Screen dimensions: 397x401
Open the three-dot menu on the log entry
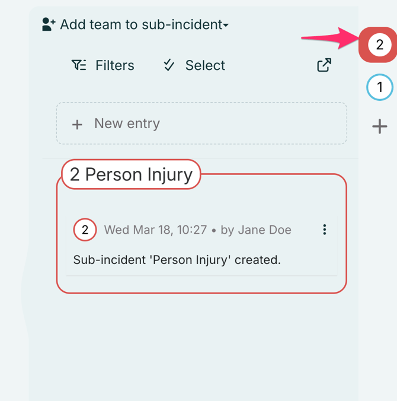click(x=324, y=230)
